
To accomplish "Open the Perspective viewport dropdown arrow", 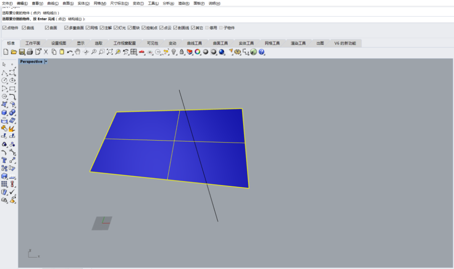I will [46, 62].
